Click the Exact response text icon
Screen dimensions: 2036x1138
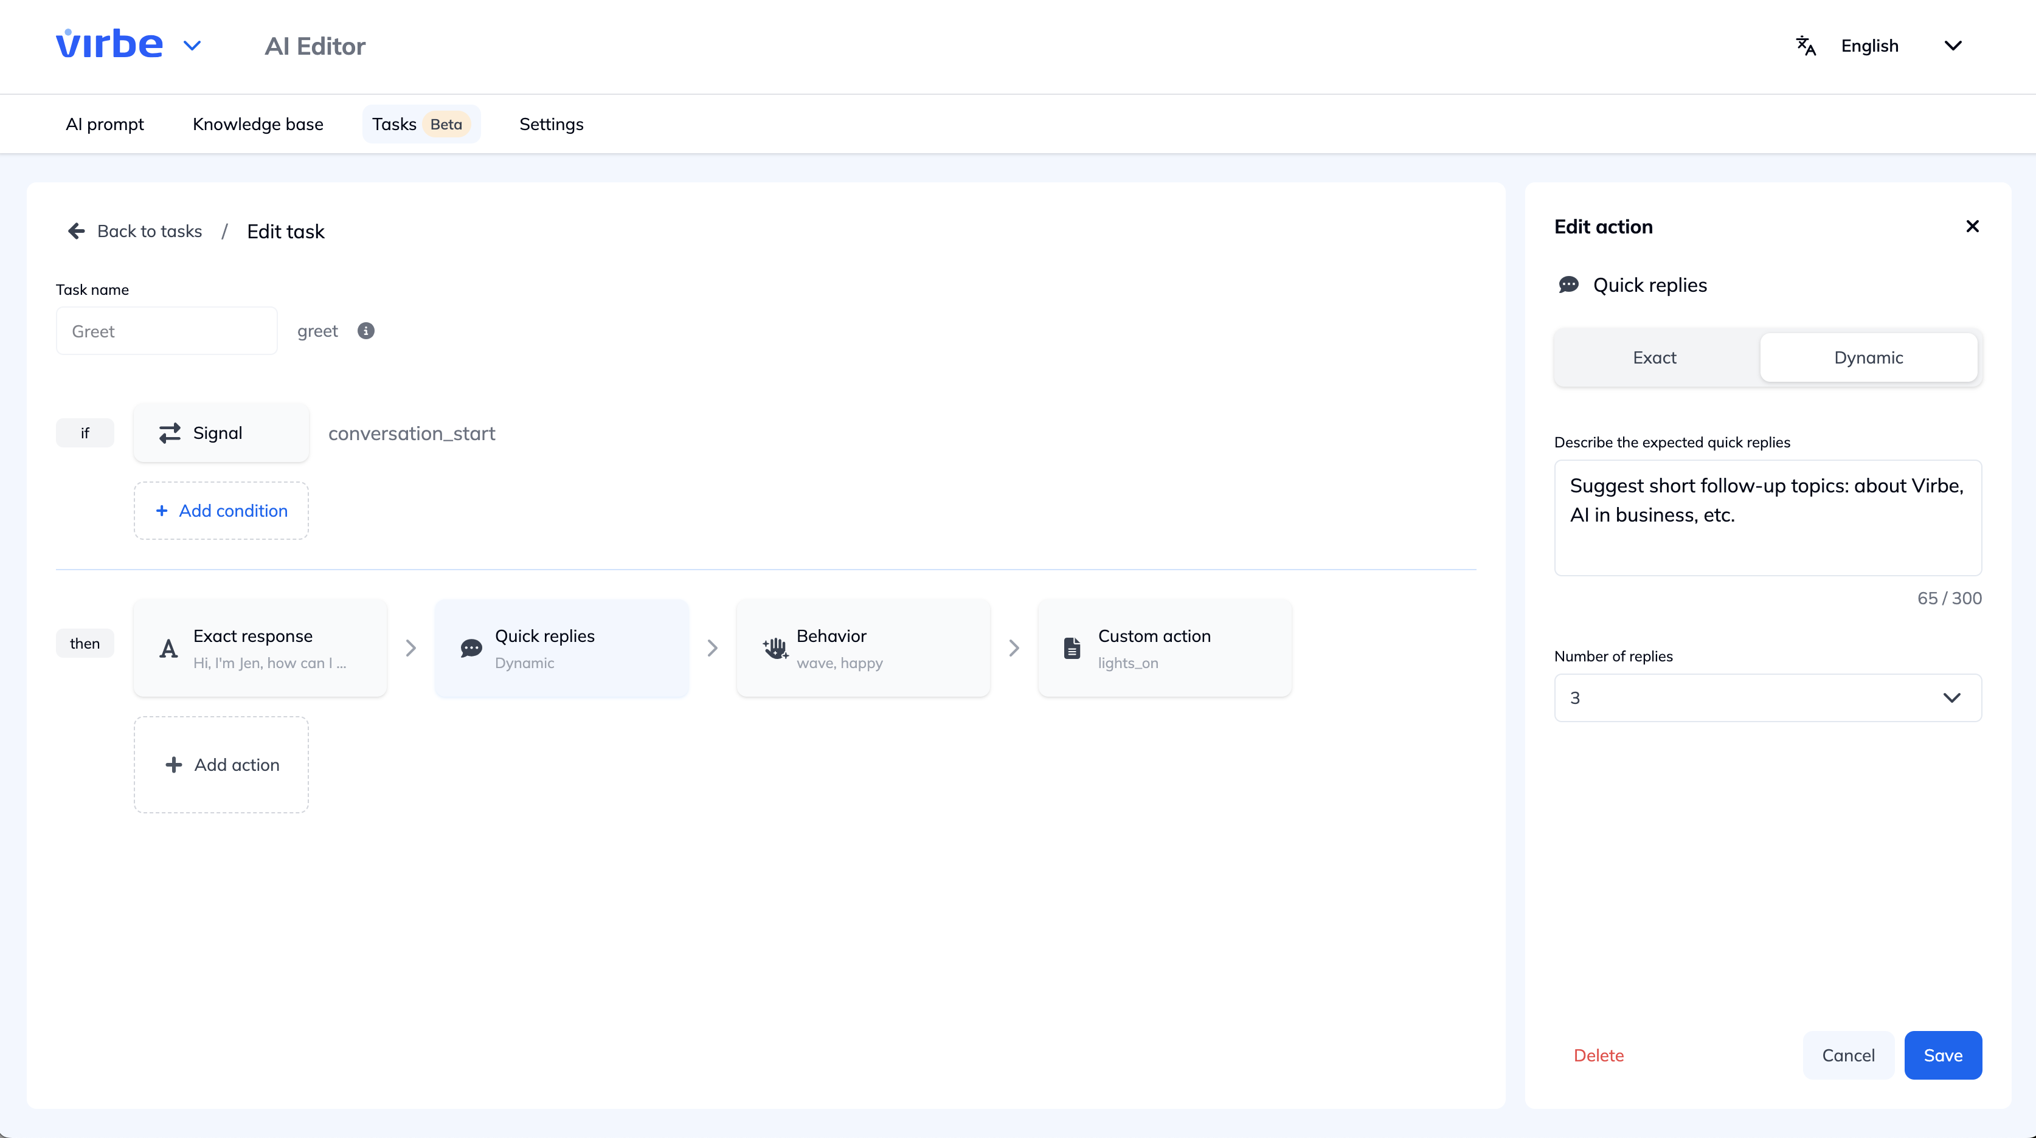point(168,648)
